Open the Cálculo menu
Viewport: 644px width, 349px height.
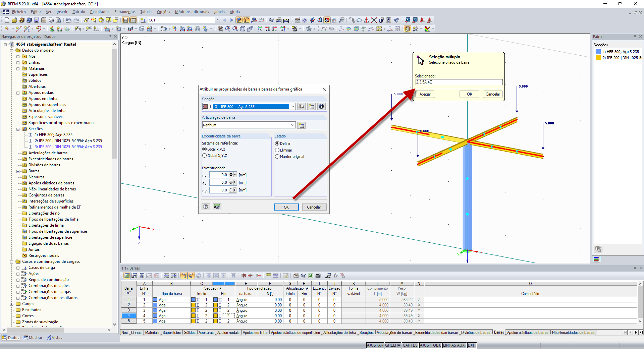pos(79,12)
